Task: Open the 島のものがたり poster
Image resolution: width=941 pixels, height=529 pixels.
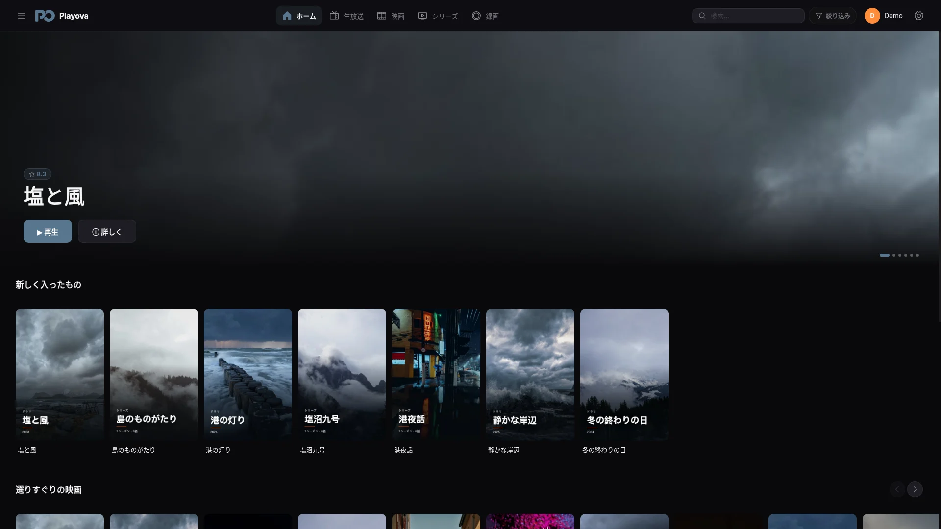Action: point(154,375)
